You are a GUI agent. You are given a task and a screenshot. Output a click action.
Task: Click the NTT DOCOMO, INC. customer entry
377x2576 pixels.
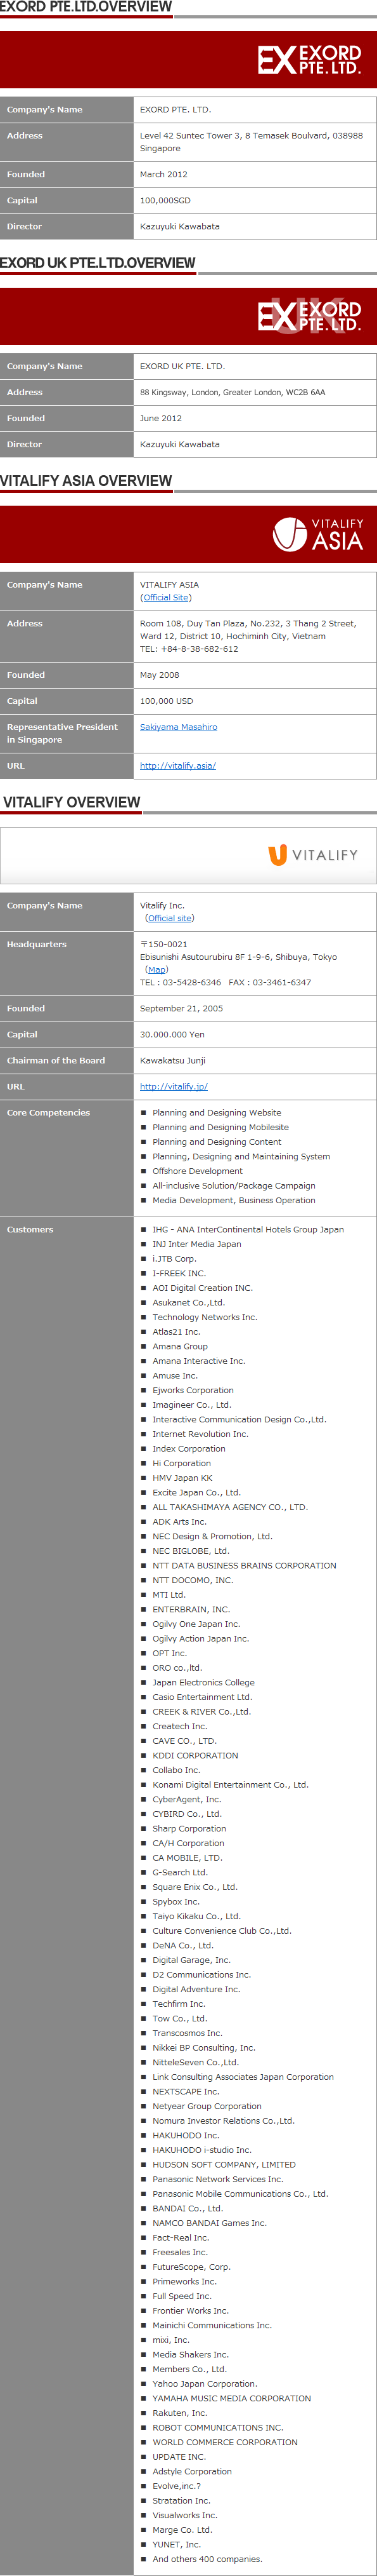pos(193,1580)
